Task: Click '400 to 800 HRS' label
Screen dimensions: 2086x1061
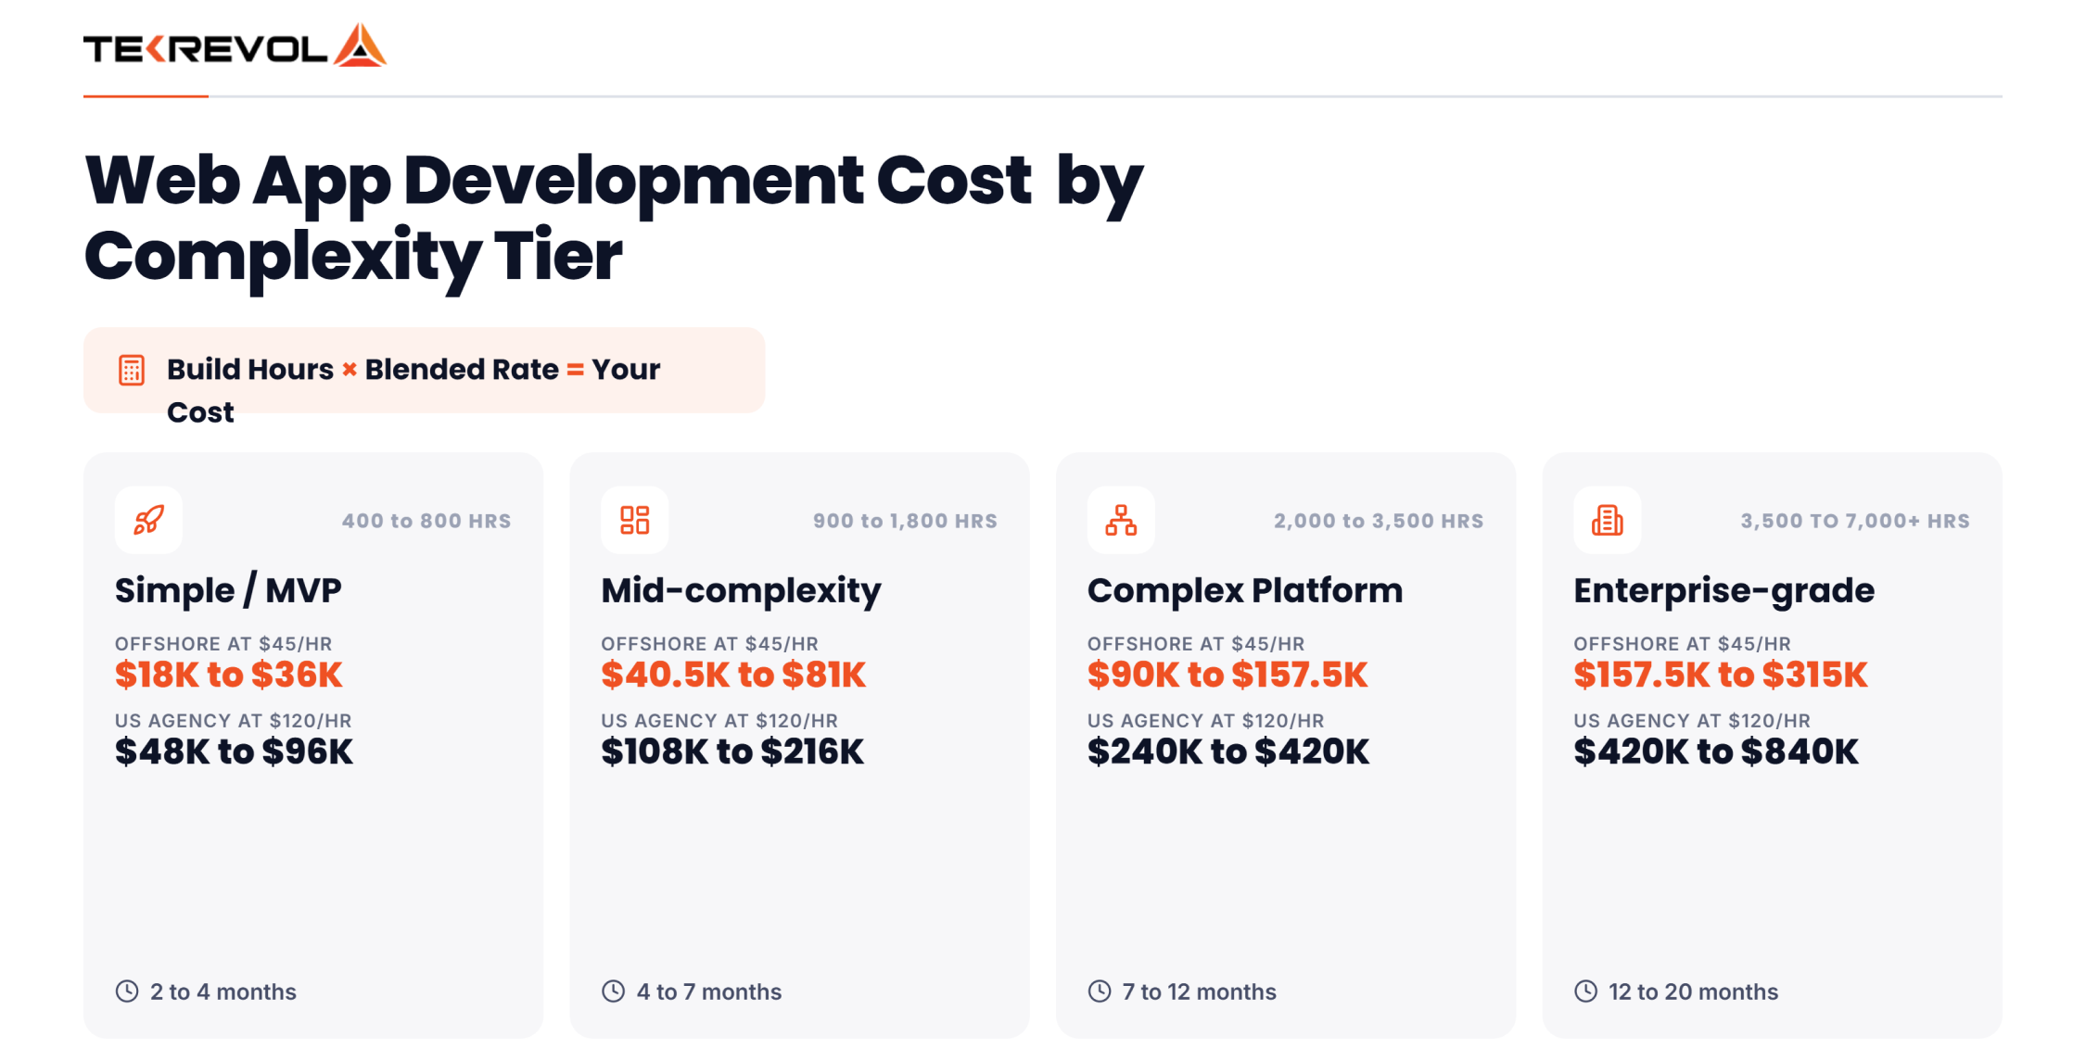Action: tap(426, 521)
